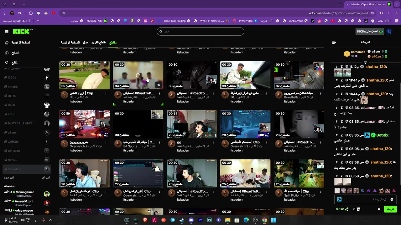Click the home icon in the left sidebar

click(x=7, y=42)
